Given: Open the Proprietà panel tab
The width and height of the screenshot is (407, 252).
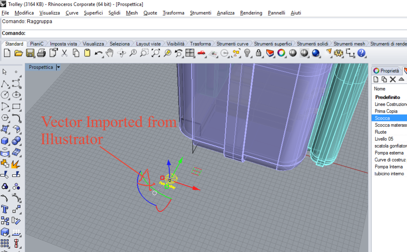Looking at the screenshot, I should click(x=386, y=71).
